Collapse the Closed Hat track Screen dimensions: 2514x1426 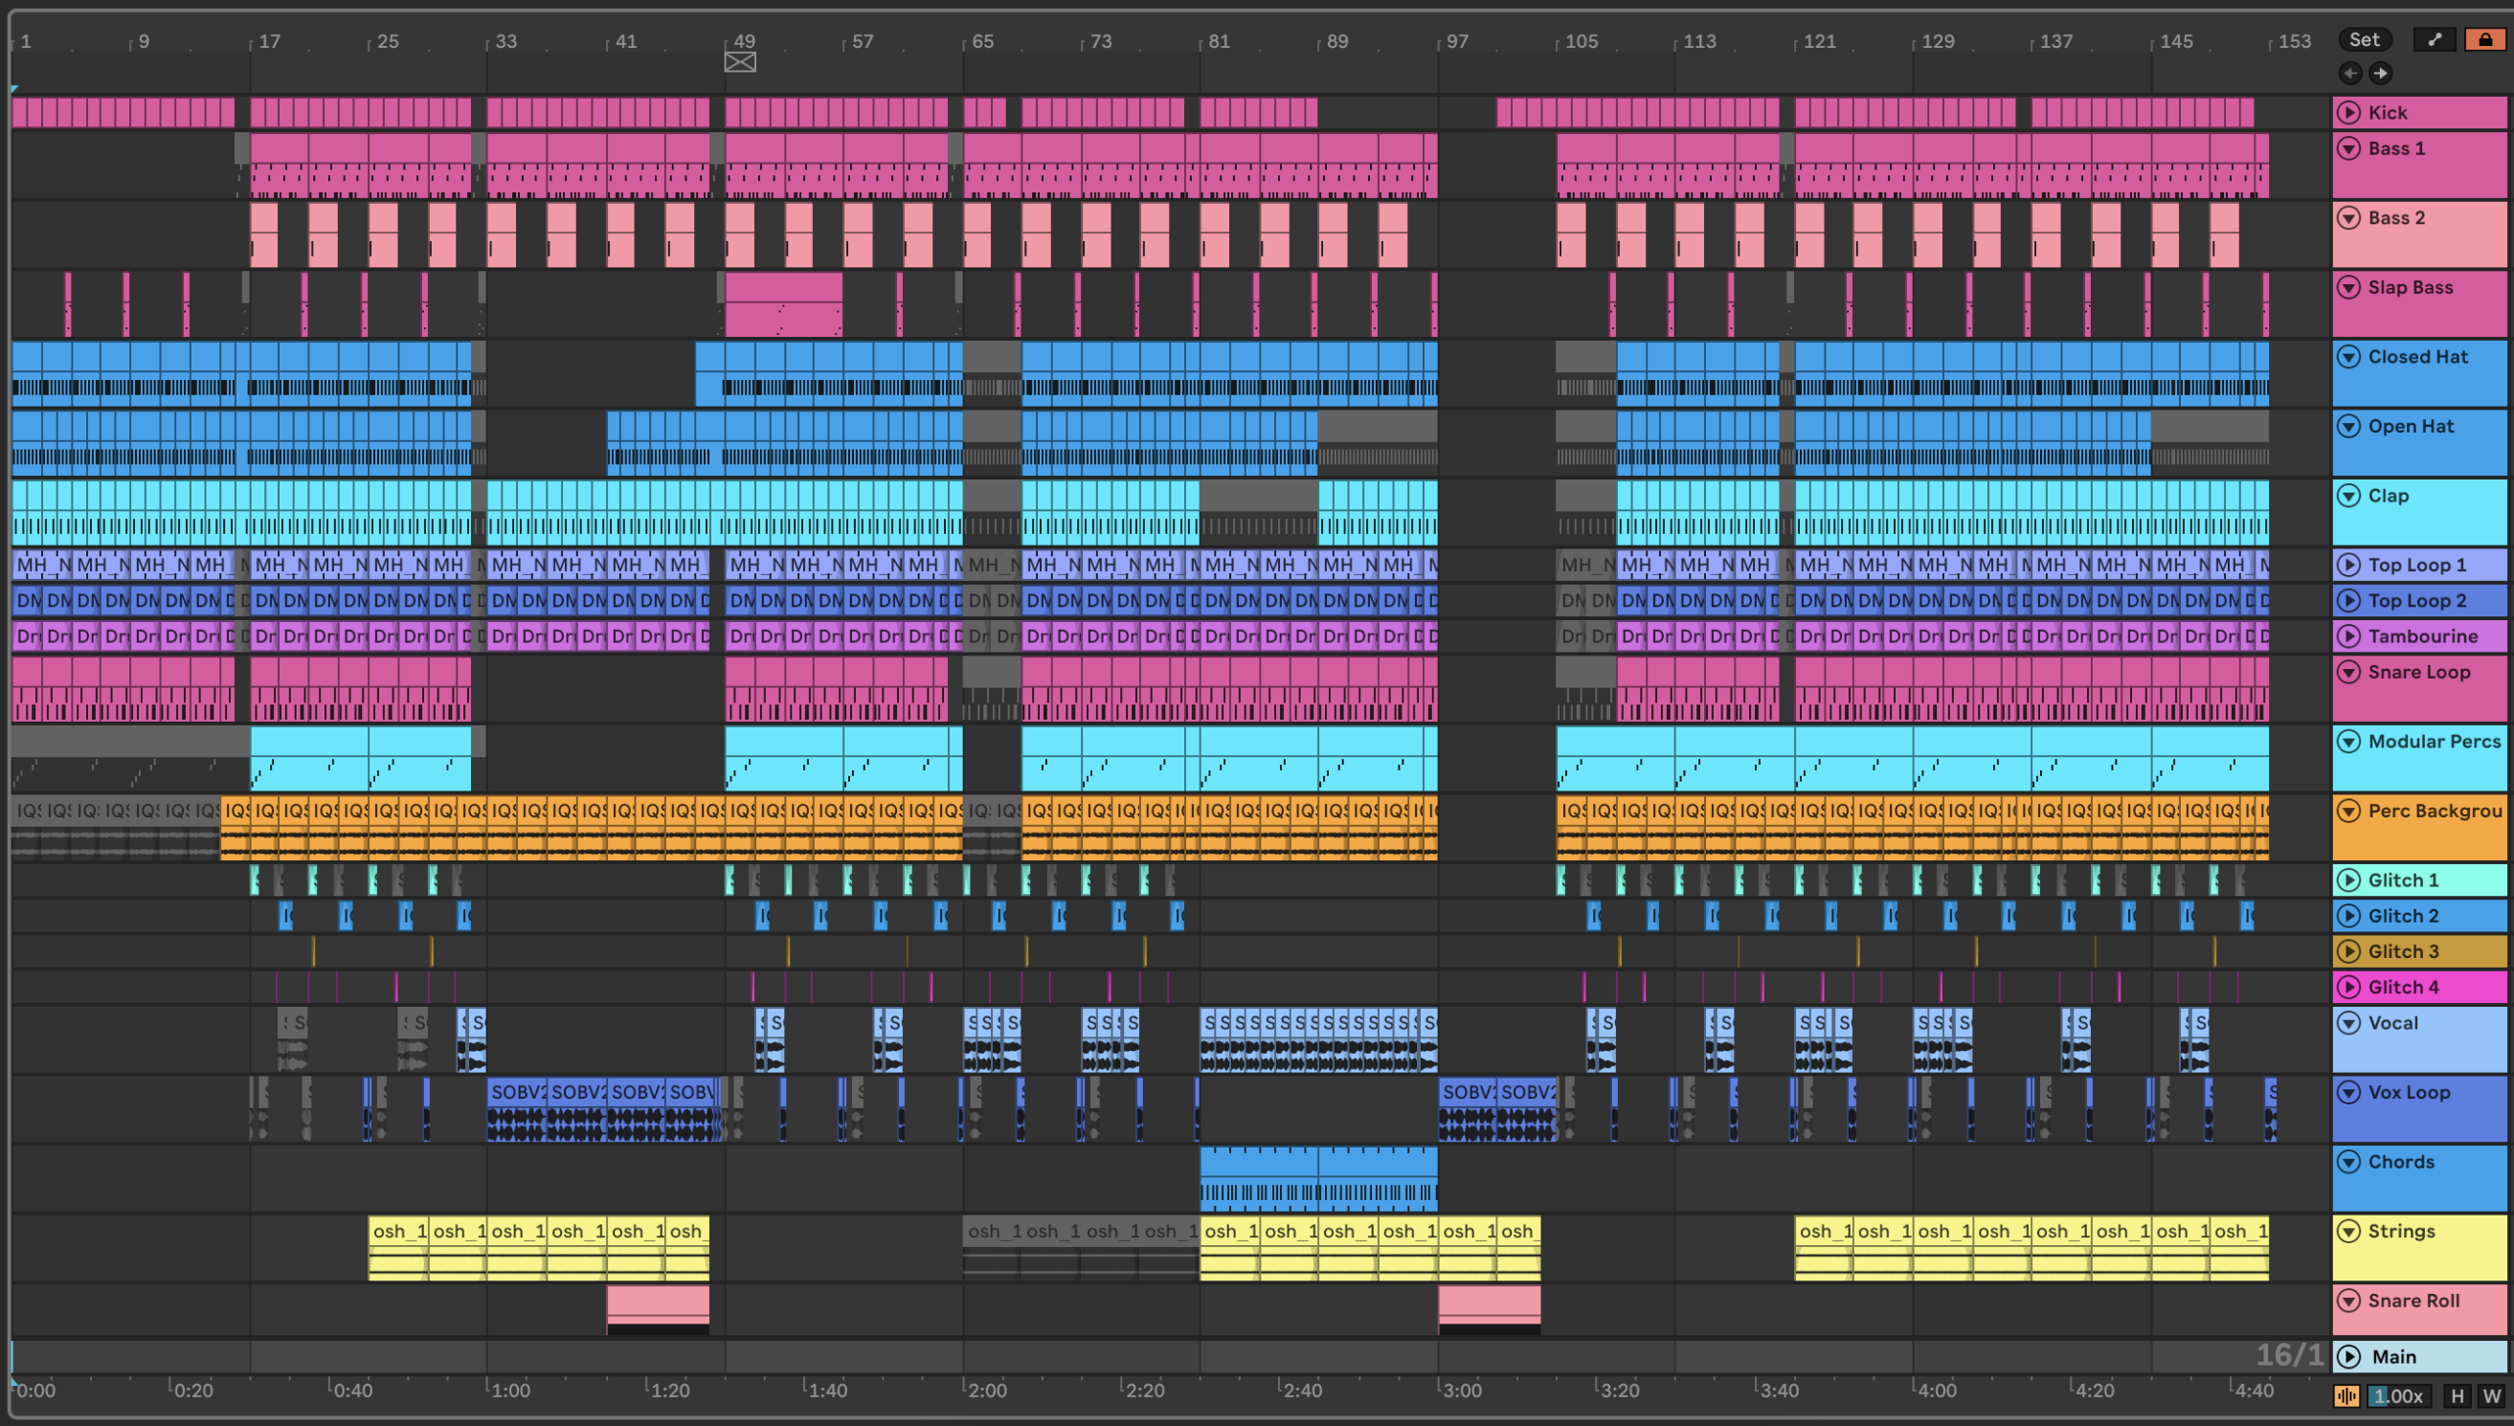2348,356
